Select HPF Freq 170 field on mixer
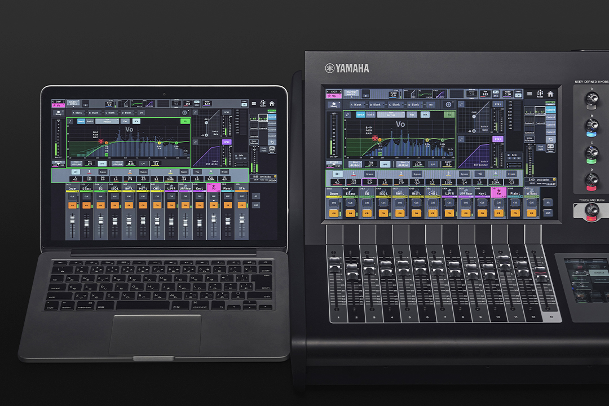 370,164
